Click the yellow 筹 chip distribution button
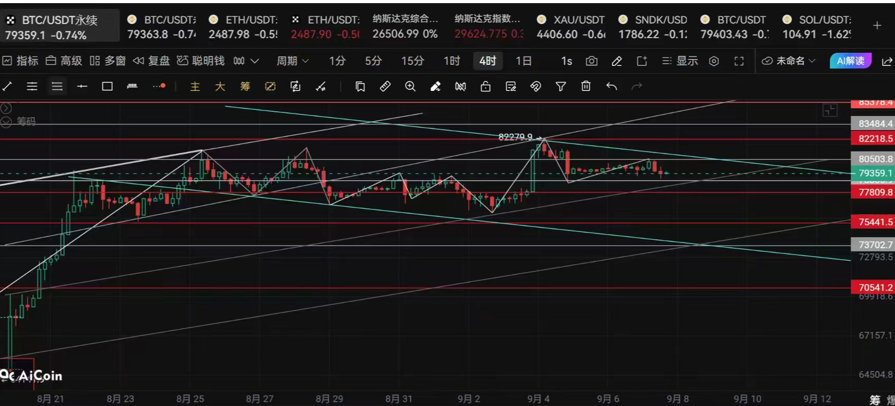 click(x=245, y=87)
